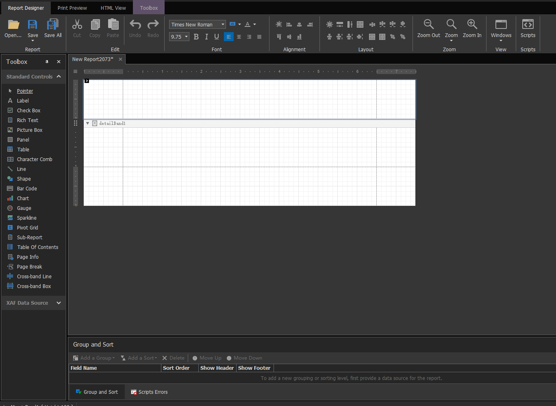The image size is (556, 406).
Task: Toggle italic font formatting
Action: click(x=206, y=37)
